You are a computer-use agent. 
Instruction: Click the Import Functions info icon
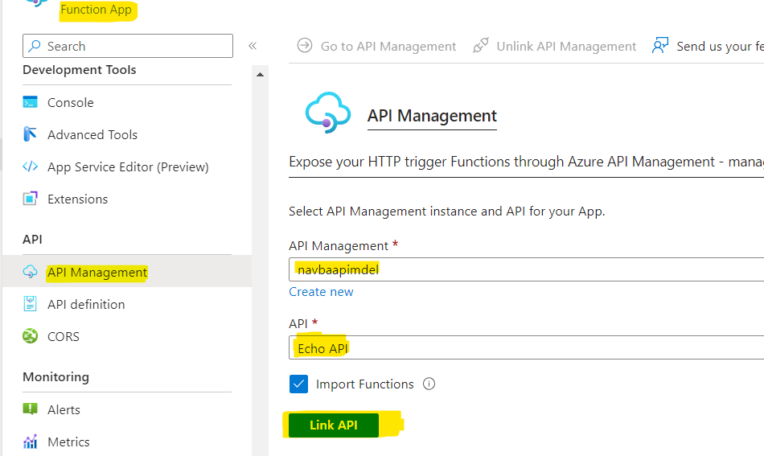tap(429, 384)
